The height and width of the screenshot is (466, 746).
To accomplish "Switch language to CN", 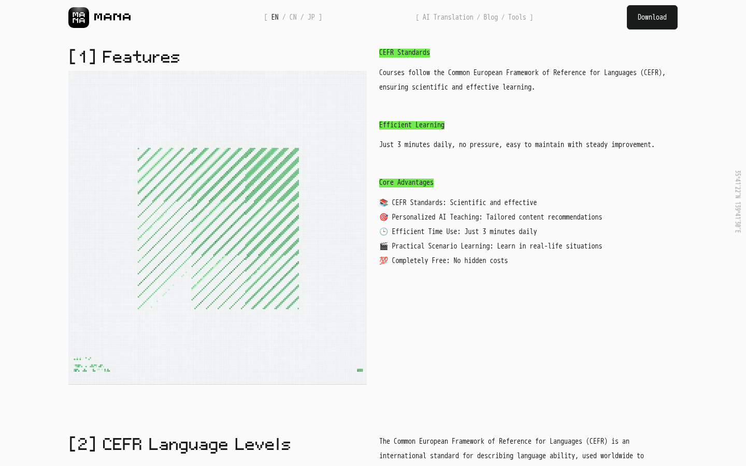I will click(x=293, y=17).
